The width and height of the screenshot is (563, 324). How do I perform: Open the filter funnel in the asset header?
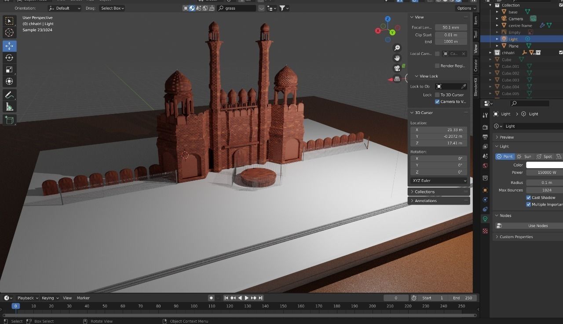284,8
